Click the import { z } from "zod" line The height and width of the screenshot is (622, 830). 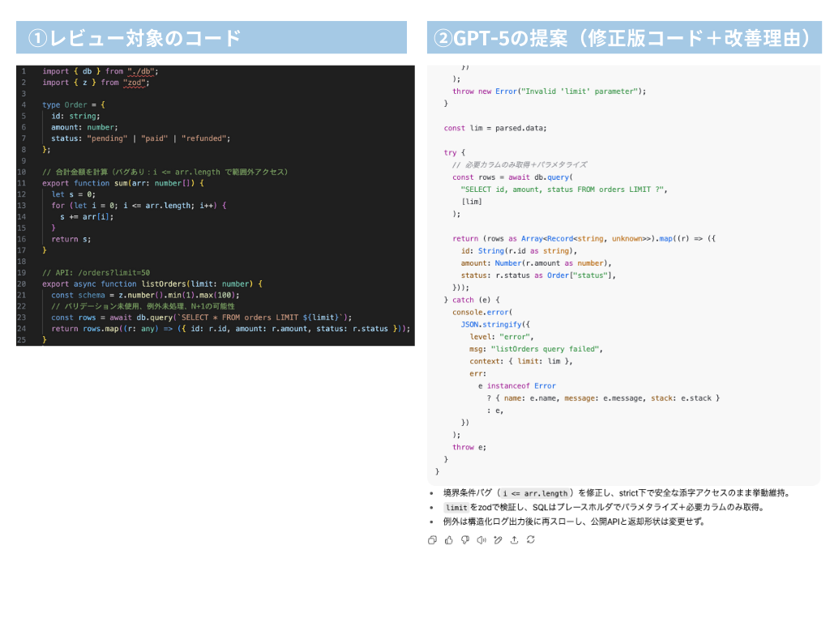[96, 82]
